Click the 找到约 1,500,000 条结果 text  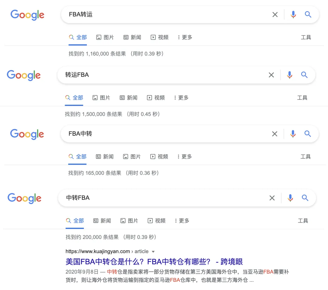click(94, 114)
